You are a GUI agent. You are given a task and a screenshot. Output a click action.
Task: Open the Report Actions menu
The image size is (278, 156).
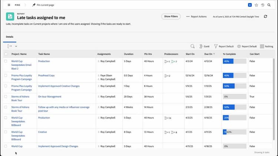coord(196,16)
